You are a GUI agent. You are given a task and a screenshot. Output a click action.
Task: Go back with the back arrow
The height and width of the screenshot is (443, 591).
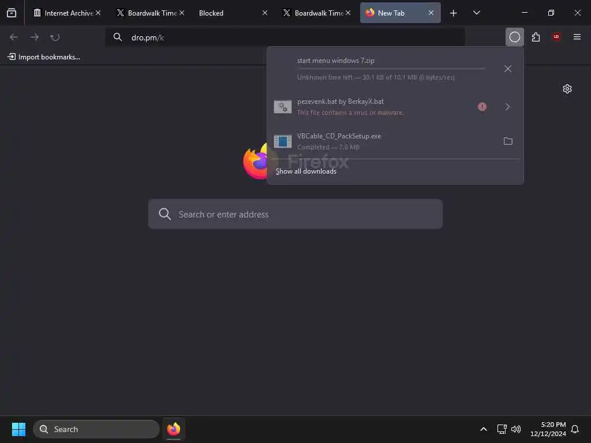click(14, 37)
